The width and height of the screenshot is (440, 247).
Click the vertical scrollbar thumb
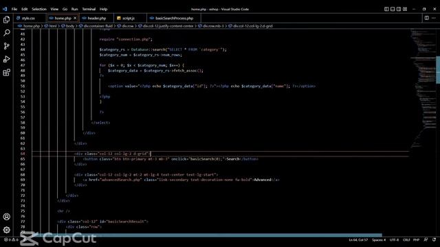pyautogui.click(x=438, y=70)
